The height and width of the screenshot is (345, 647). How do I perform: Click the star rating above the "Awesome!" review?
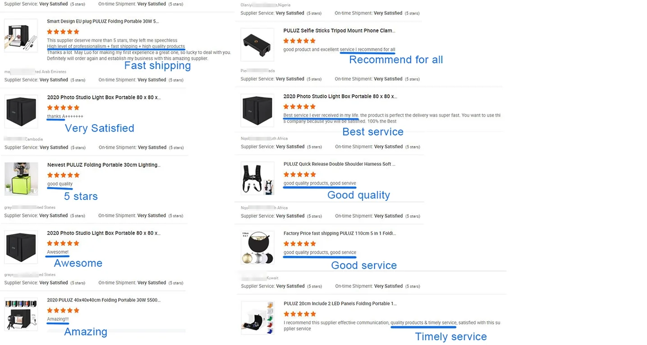(x=63, y=243)
